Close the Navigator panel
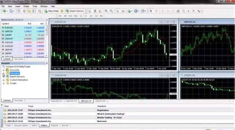235x130 pixels. [x=47, y=63]
